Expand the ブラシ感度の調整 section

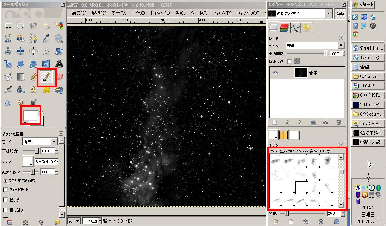click(x=5, y=181)
